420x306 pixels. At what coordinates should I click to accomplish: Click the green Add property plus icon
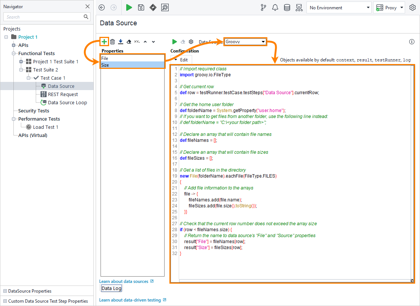click(x=104, y=42)
